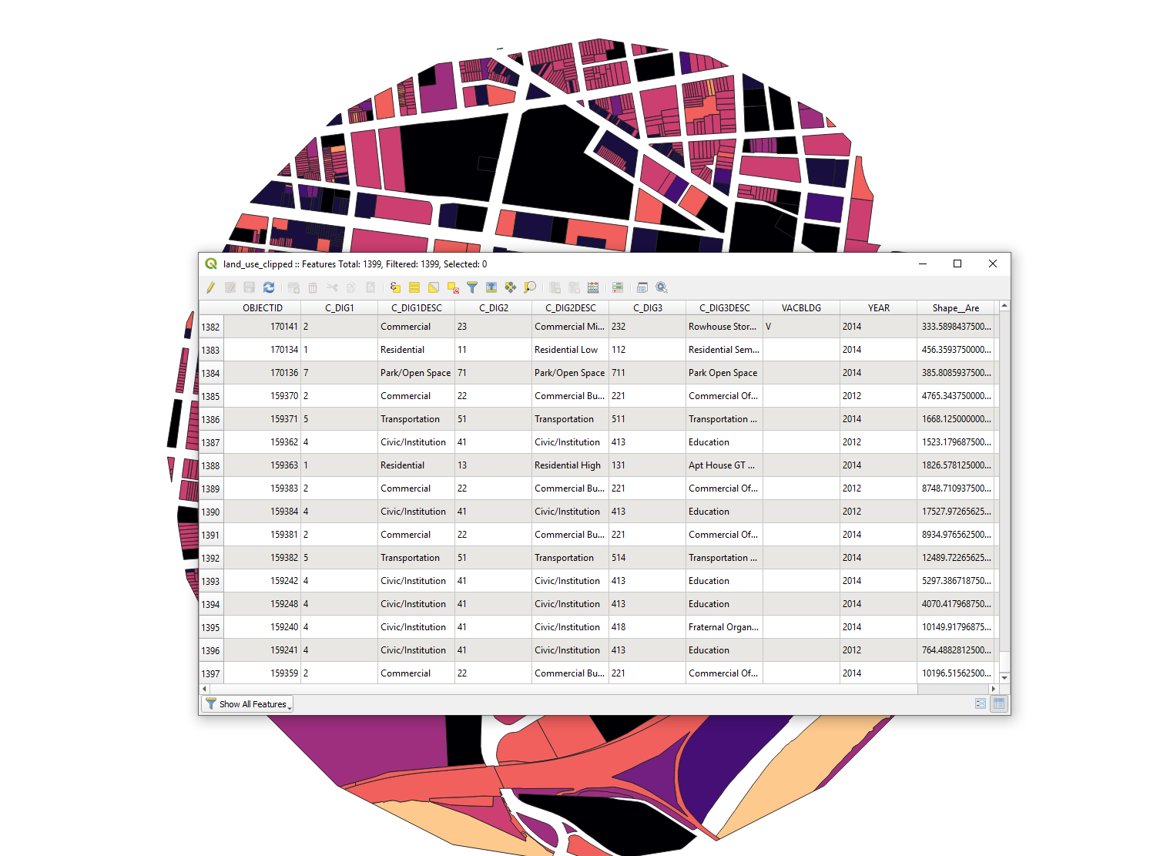Deselect all features icon
The image size is (1150, 856).
point(453,287)
